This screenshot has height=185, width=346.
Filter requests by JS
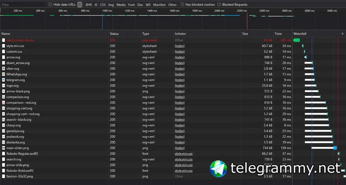(96, 5)
